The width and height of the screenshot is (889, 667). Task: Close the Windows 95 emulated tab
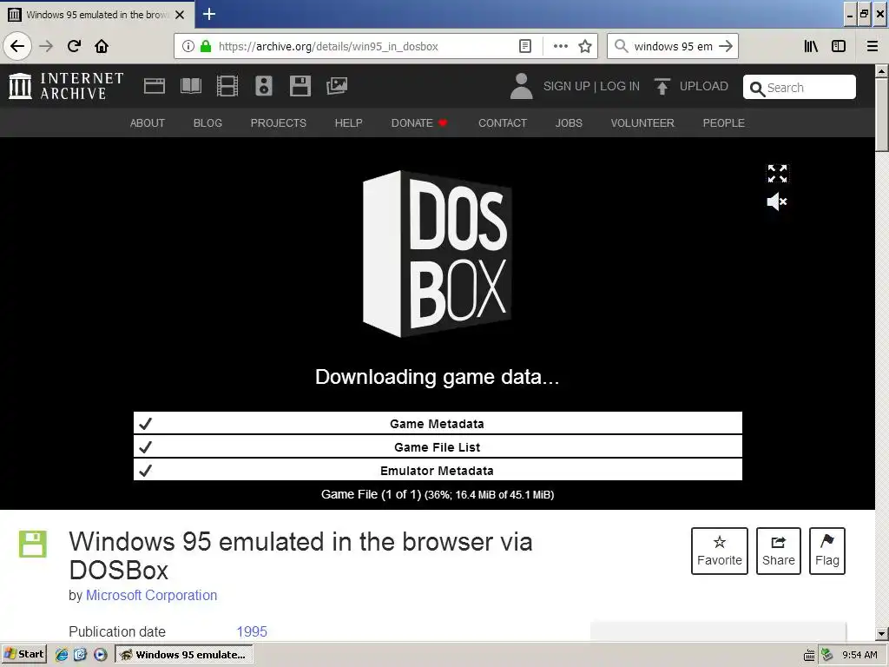click(180, 15)
